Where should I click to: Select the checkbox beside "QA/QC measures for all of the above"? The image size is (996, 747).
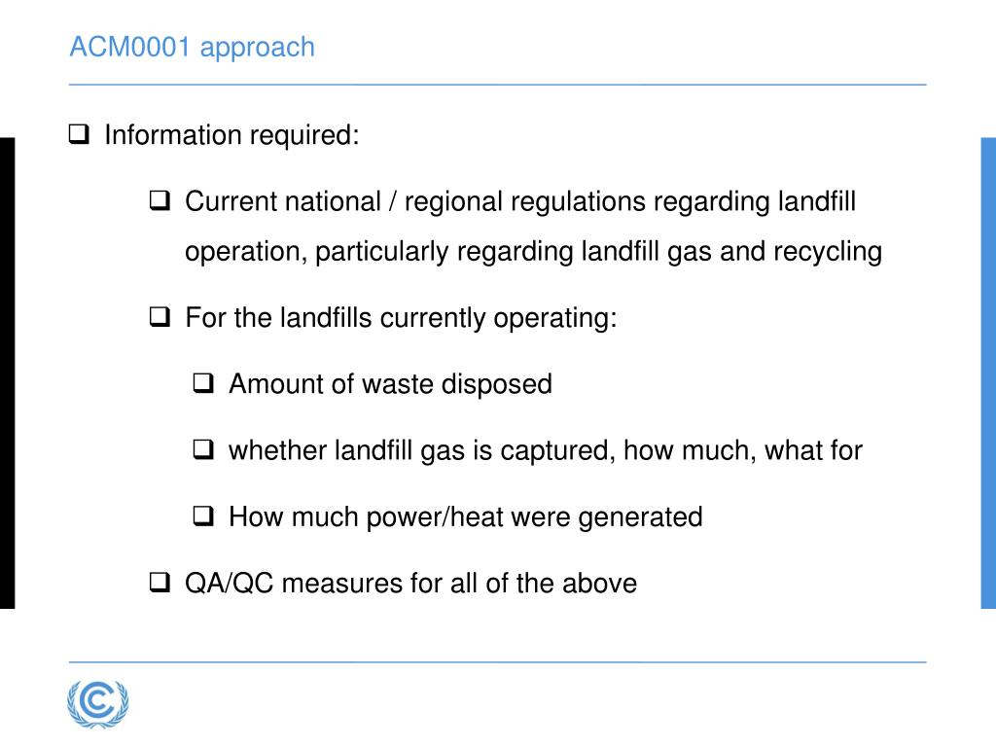[160, 583]
